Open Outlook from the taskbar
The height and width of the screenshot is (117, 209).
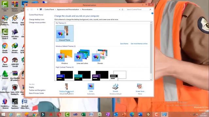[116, 114]
